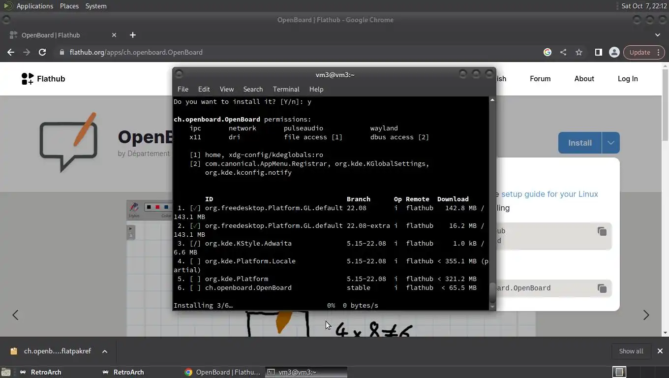Open the Applications menu

[x=34, y=6]
